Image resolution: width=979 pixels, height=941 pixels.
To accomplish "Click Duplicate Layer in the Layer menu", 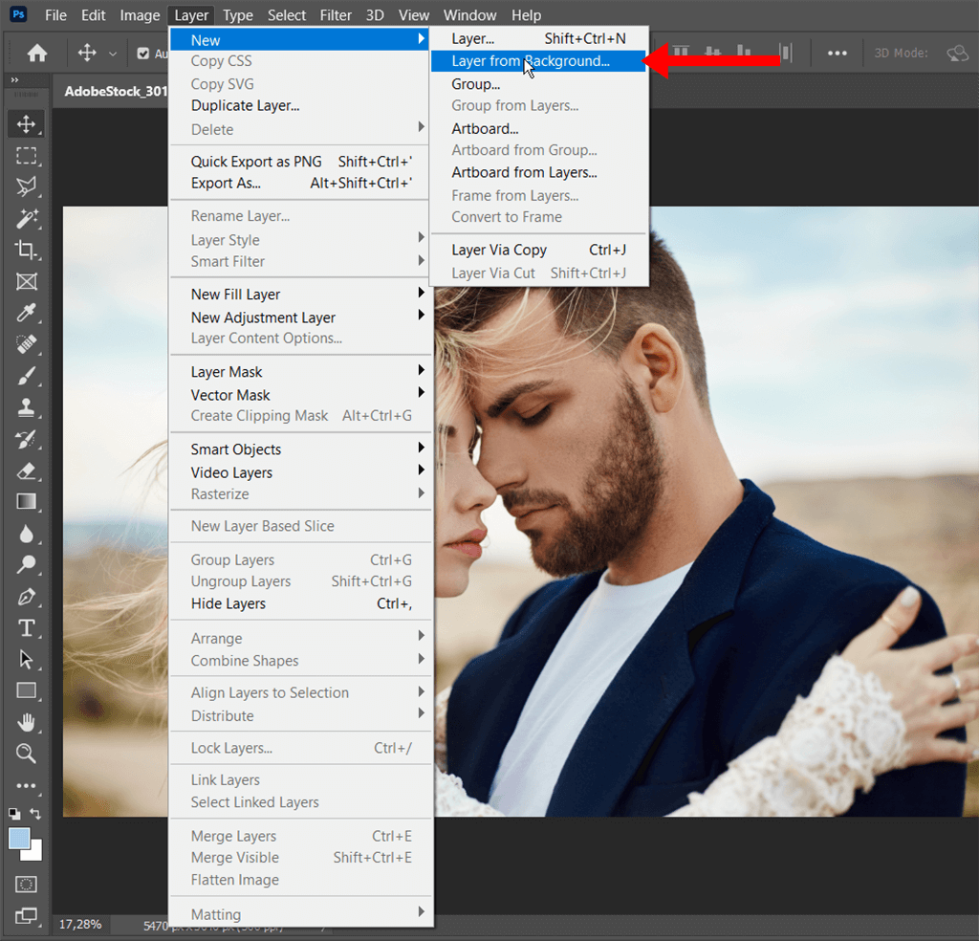I will coord(245,105).
